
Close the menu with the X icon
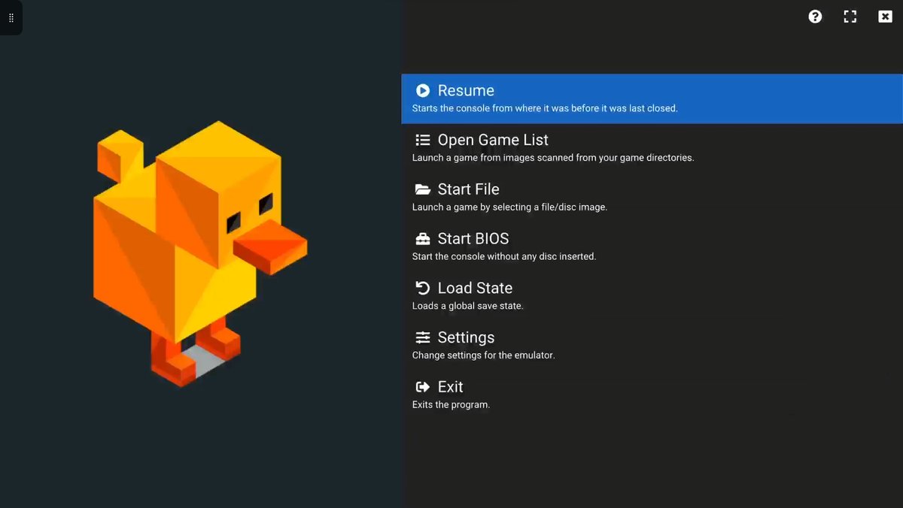pos(885,17)
